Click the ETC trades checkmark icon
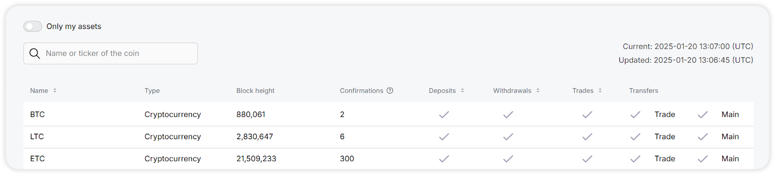 [587, 159]
